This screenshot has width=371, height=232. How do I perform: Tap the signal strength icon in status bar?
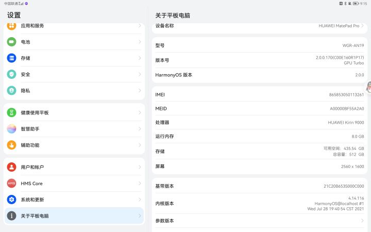(x=21, y=4)
